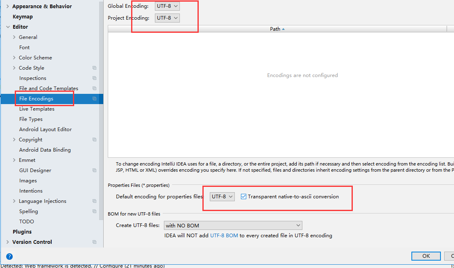Open Intentions settings page
This screenshot has height=268, width=454.
pyautogui.click(x=31, y=191)
